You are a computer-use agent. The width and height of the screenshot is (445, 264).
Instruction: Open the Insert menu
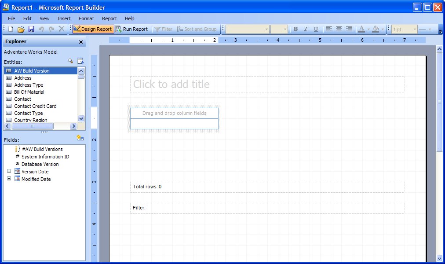64,18
